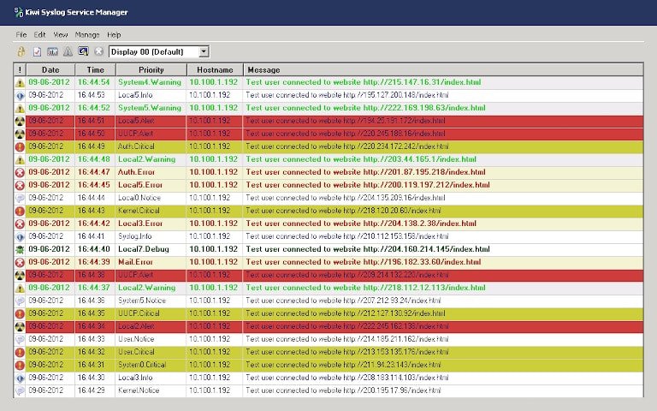657x411 pixels.
Task: Open the File menu
Action: coord(21,35)
